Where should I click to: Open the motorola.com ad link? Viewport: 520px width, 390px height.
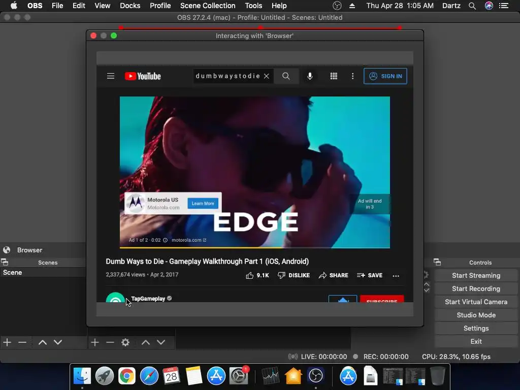[189, 240]
